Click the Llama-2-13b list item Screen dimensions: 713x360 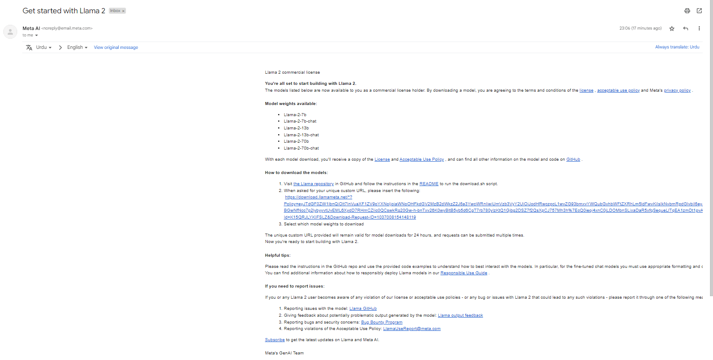296,128
